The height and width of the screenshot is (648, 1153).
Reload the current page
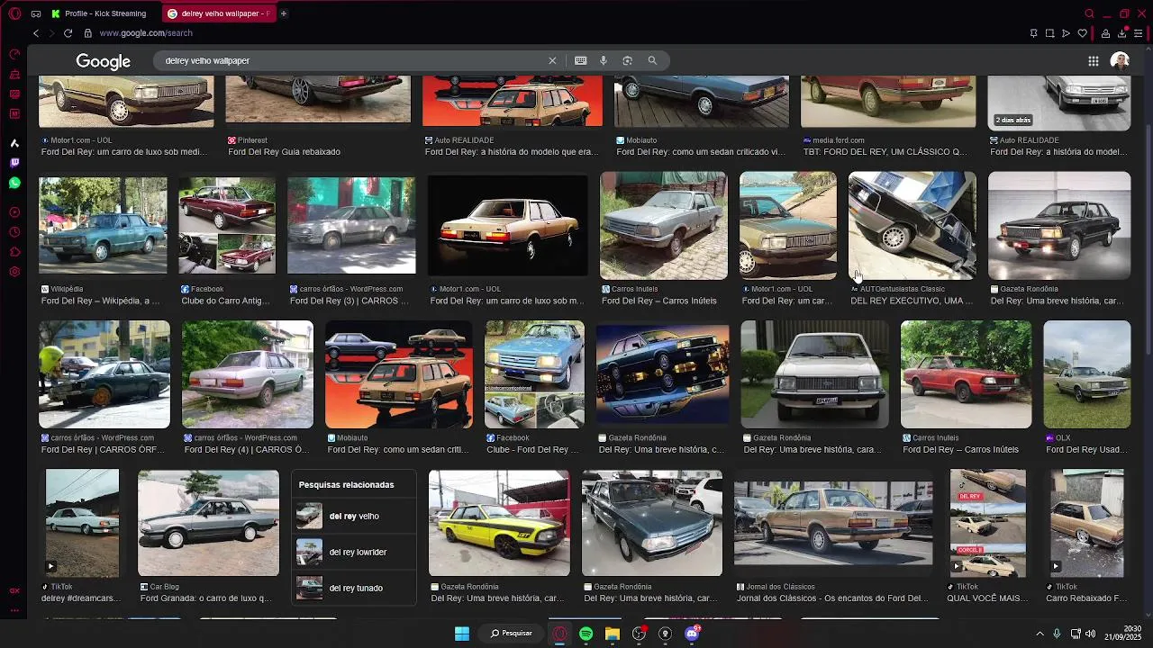pos(68,33)
